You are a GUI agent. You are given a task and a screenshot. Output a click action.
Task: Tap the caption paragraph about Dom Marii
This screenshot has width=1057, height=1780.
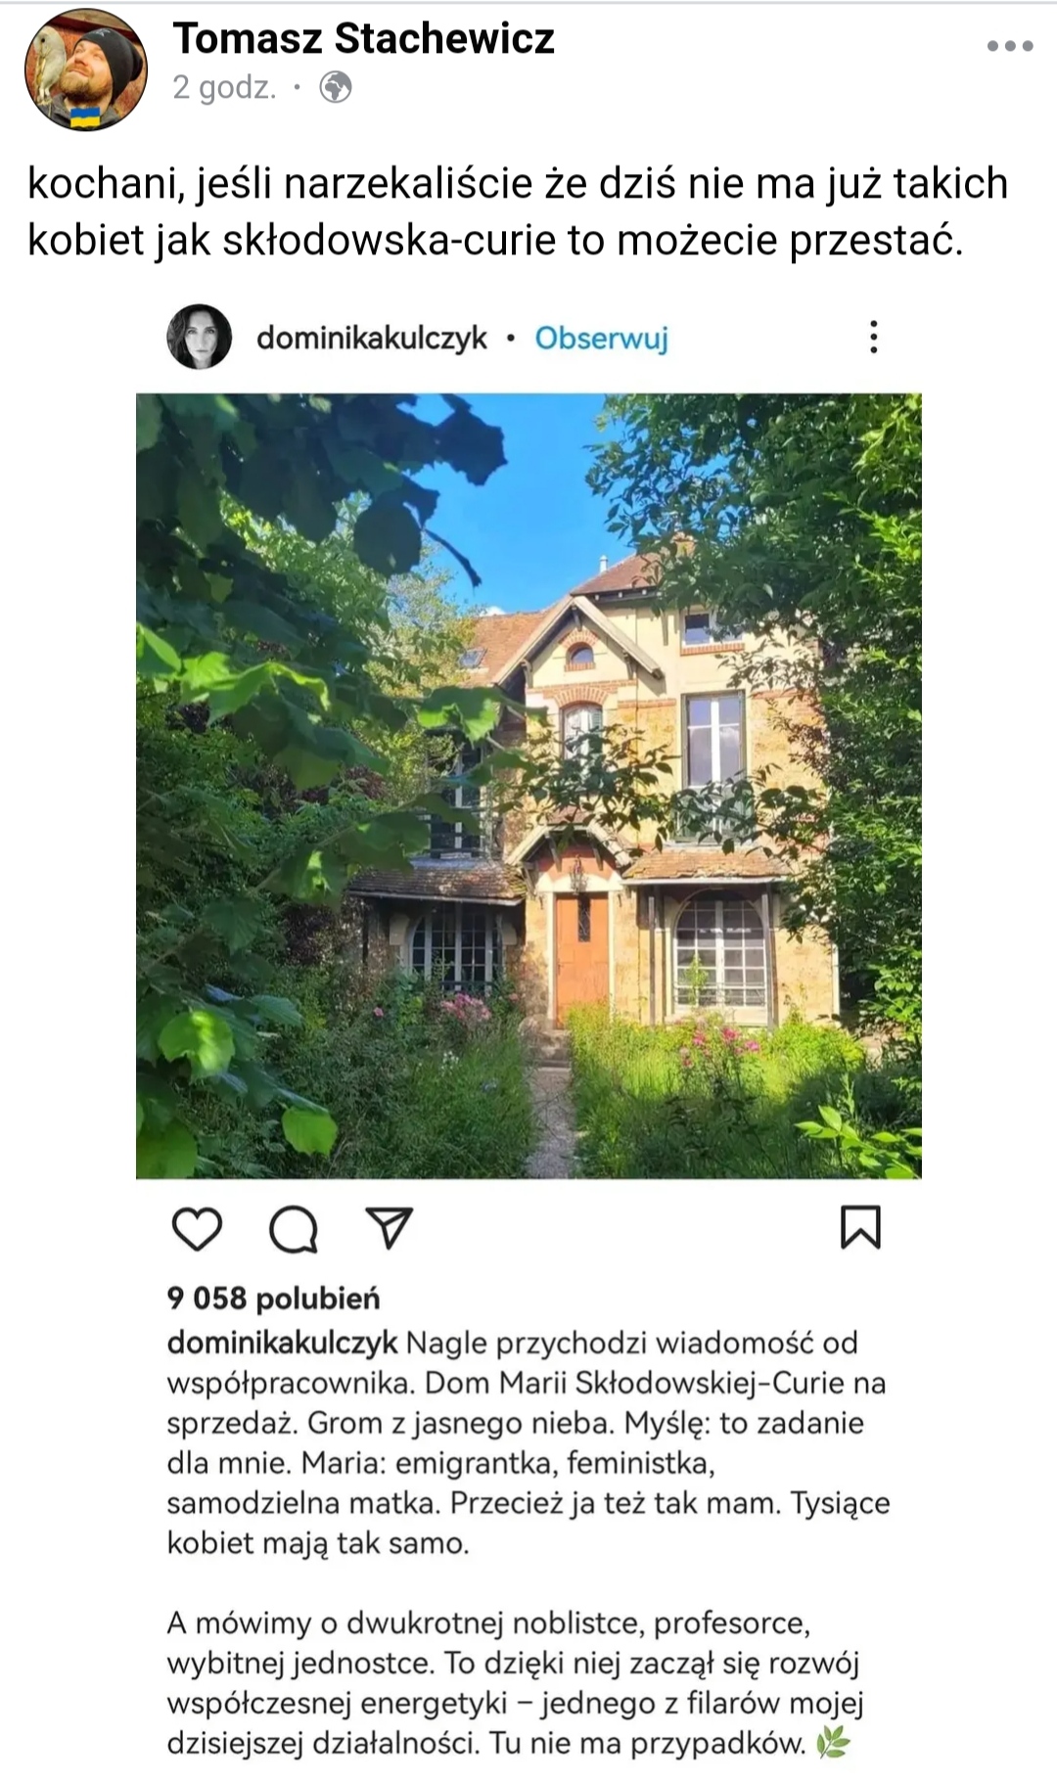click(528, 1442)
